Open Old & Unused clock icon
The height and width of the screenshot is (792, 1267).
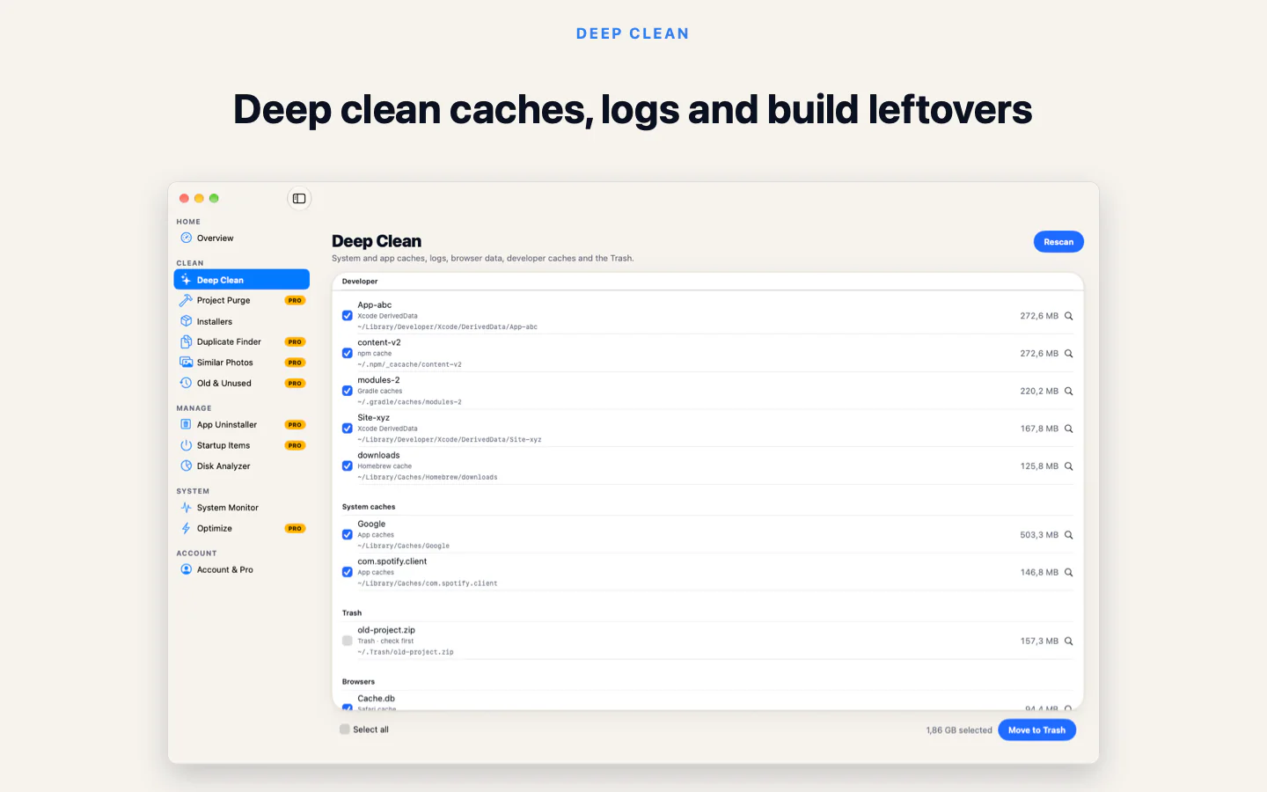(x=187, y=384)
